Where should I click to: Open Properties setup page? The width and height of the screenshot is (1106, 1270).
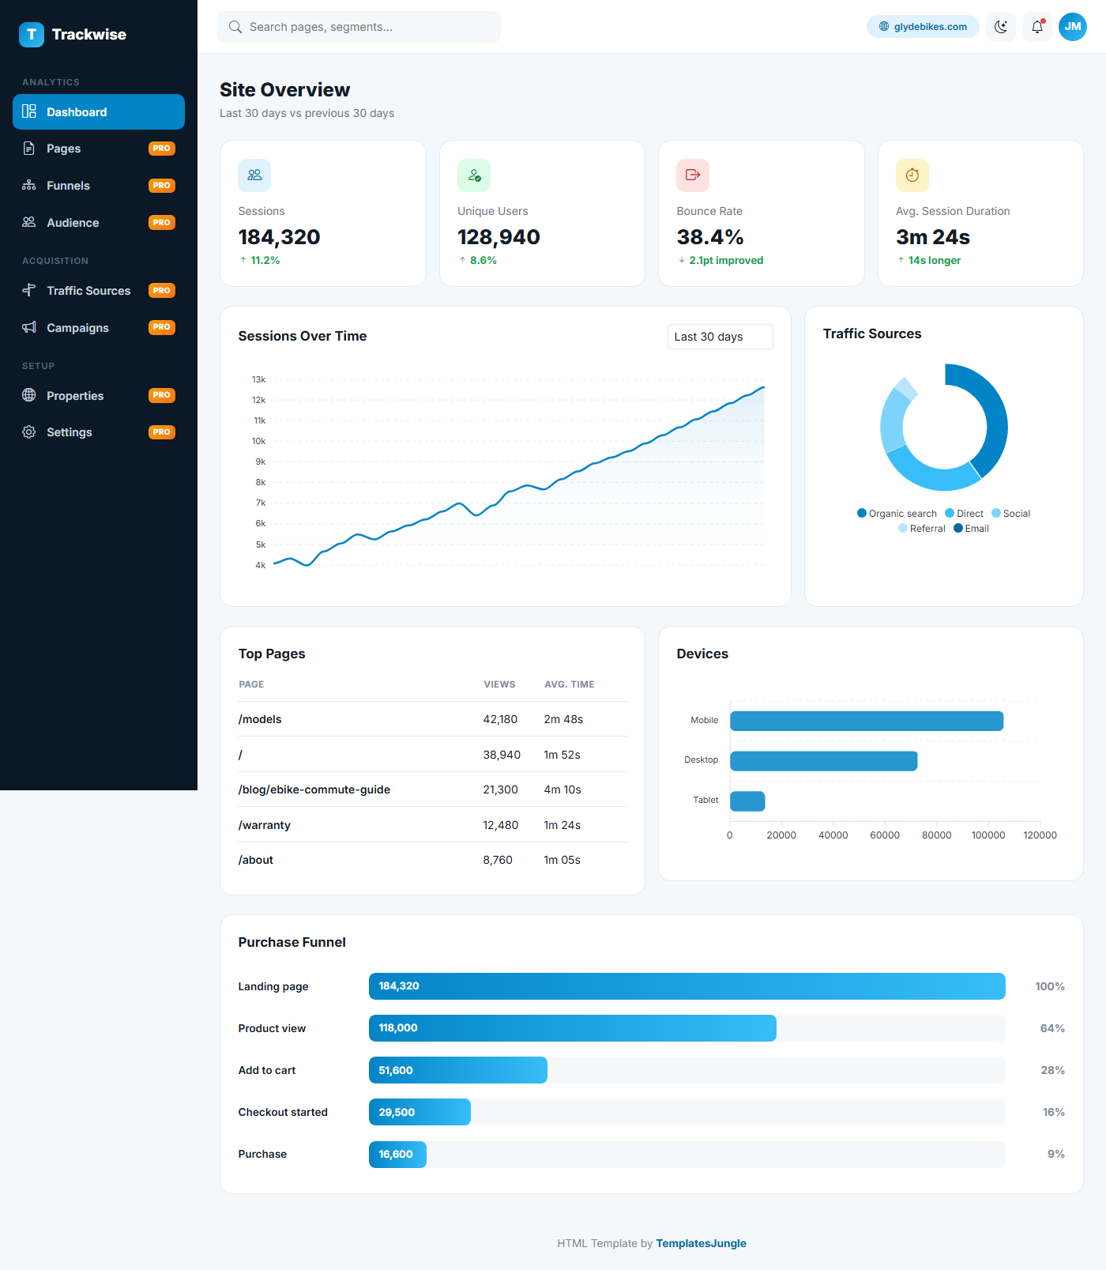point(99,395)
